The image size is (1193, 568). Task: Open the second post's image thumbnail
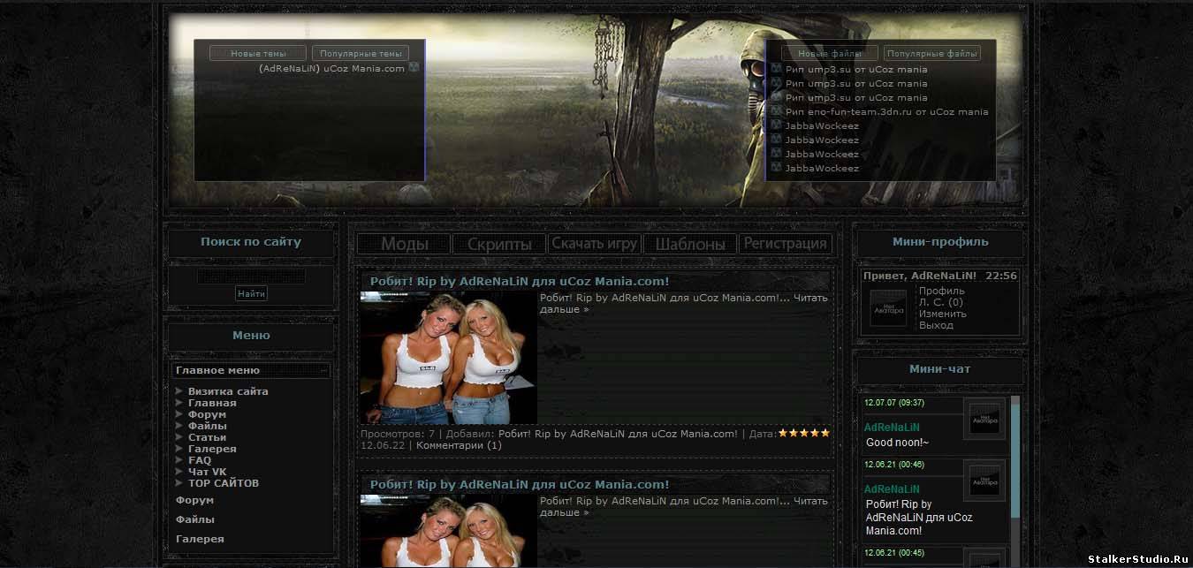pos(449,531)
